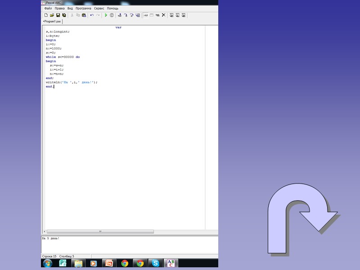Open Skype from the taskbar
Image resolution: width=360 pixels, height=270 pixels.
155,263
